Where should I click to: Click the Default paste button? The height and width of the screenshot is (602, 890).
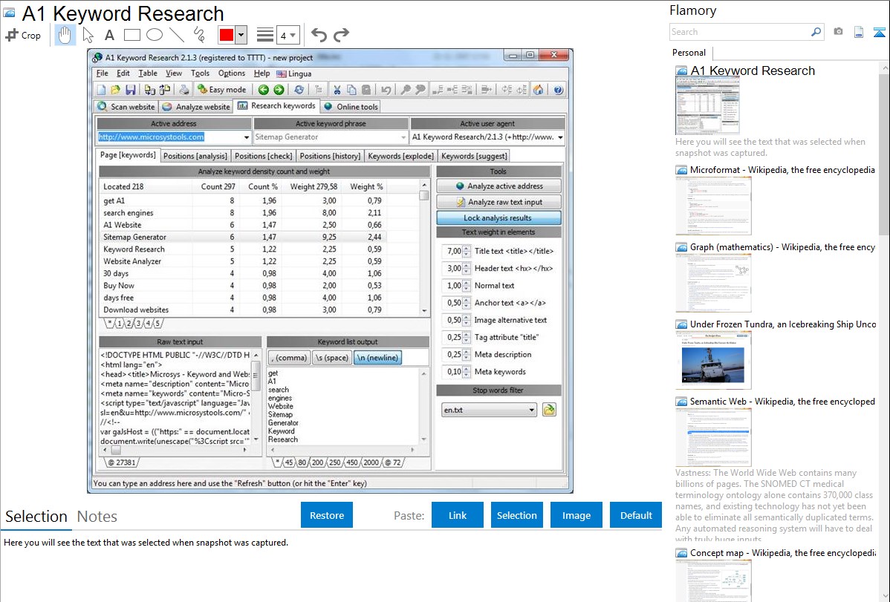[x=636, y=515]
